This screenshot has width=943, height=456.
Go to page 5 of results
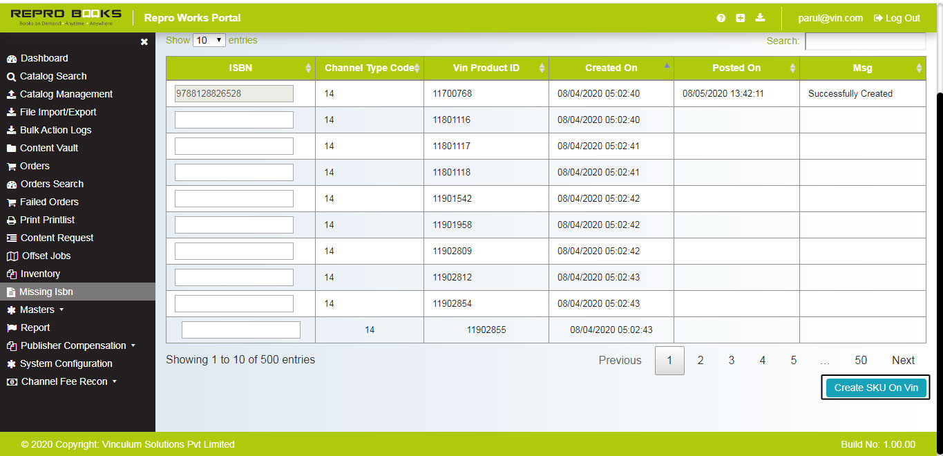point(793,360)
